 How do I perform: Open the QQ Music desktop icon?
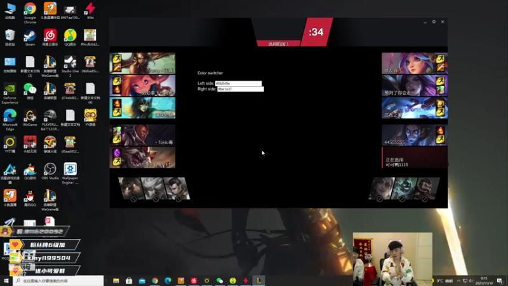pos(70,37)
